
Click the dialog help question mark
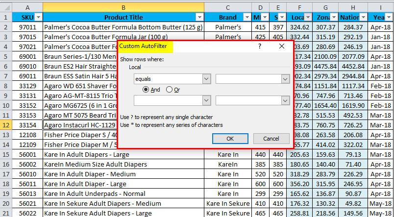coord(260,47)
